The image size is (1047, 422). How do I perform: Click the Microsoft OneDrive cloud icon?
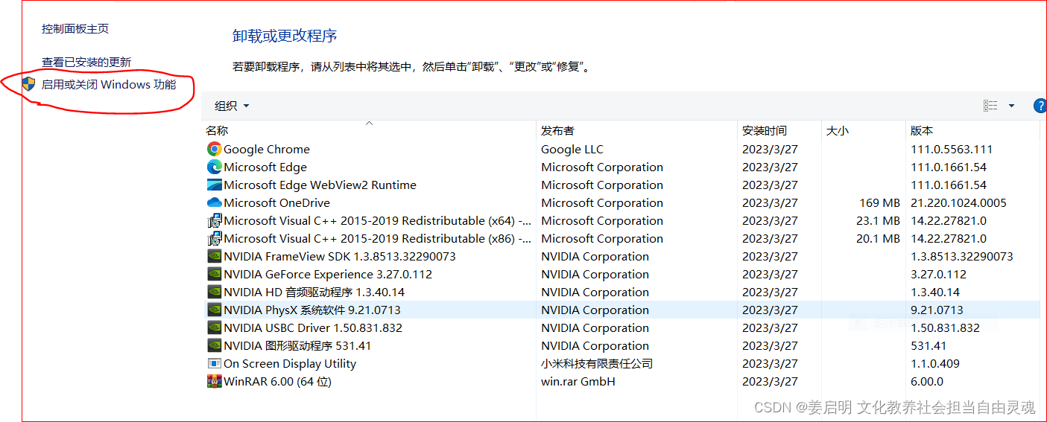click(x=215, y=202)
